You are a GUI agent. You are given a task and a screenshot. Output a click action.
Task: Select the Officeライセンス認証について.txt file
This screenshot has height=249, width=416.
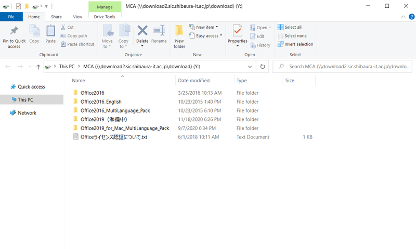114,137
